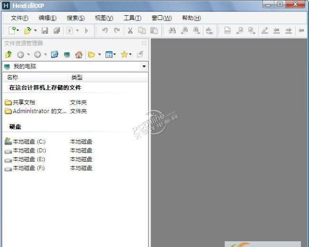Expand the Open file dropdown arrow
The height and width of the screenshot is (247, 309).
coord(35,31)
